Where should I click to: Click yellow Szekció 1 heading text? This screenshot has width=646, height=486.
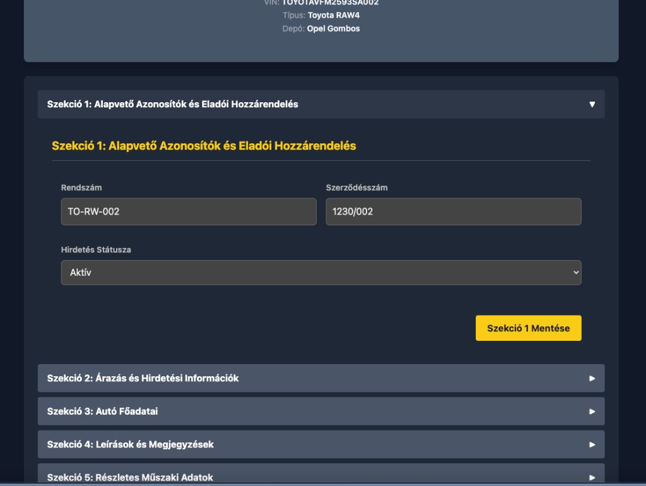coord(204,146)
